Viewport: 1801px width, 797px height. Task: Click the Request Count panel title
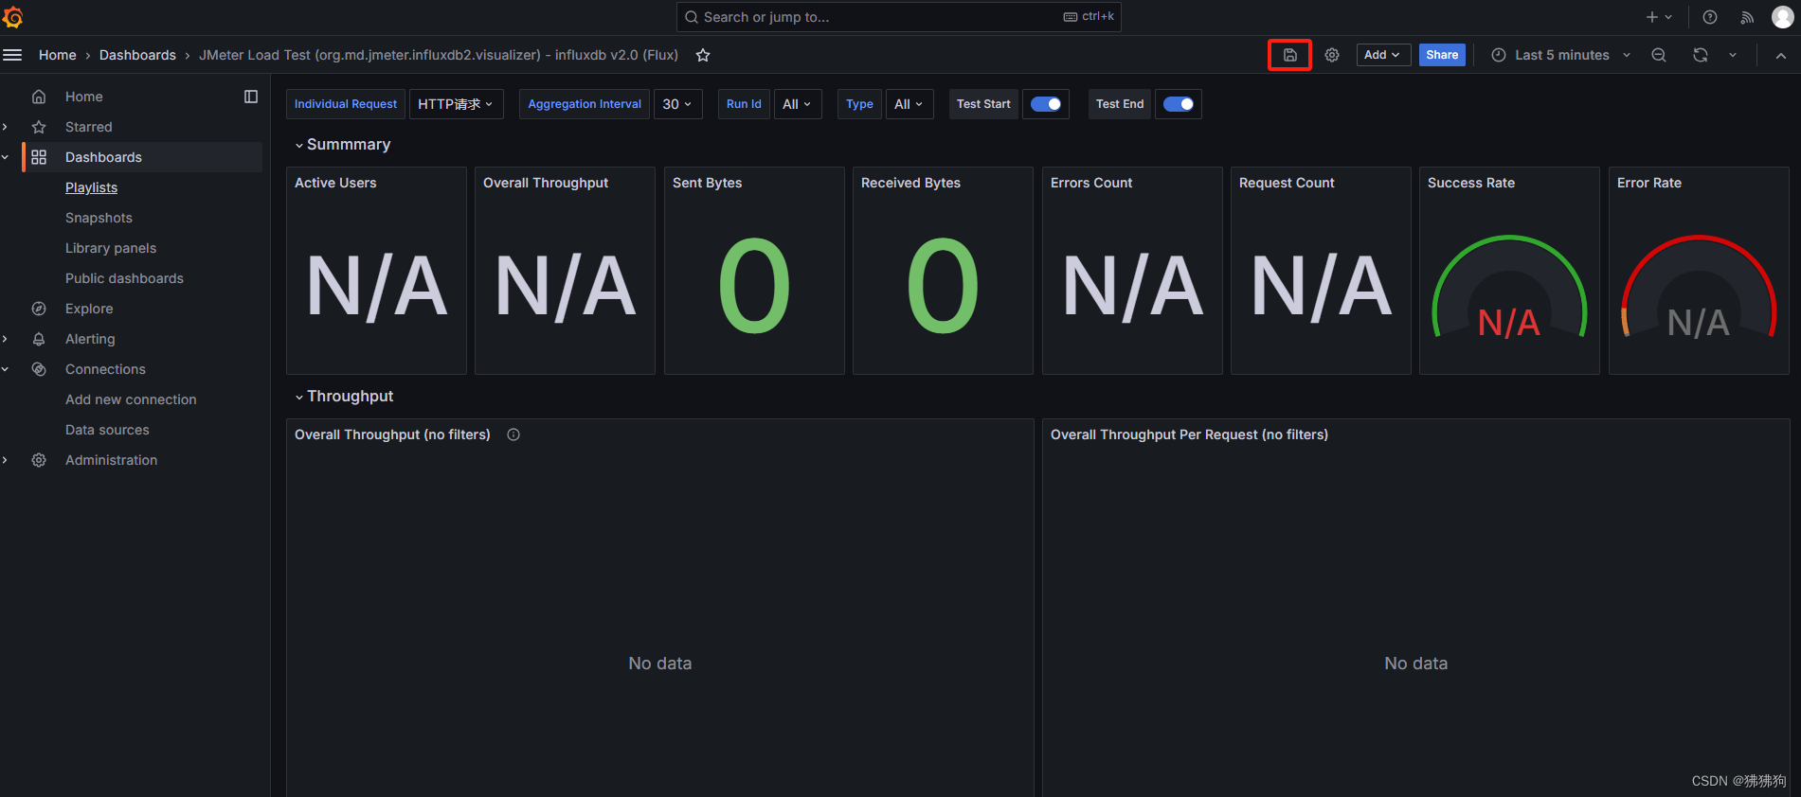pyautogui.click(x=1287, y=183)
